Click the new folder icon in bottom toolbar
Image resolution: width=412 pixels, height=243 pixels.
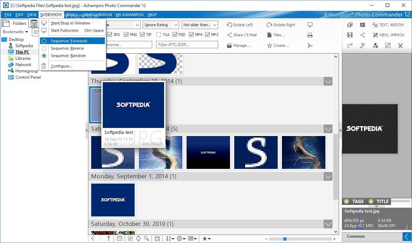157,238
